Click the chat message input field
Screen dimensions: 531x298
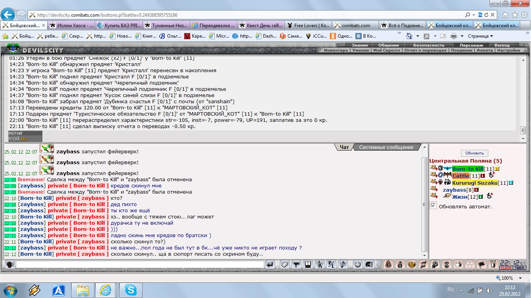(140, 265)
